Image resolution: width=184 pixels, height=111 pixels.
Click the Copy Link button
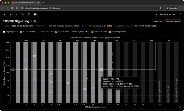coord(157,21)
